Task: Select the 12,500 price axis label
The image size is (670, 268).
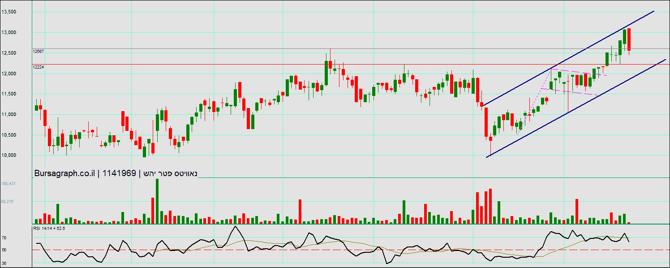Action: tap(9, 53)
